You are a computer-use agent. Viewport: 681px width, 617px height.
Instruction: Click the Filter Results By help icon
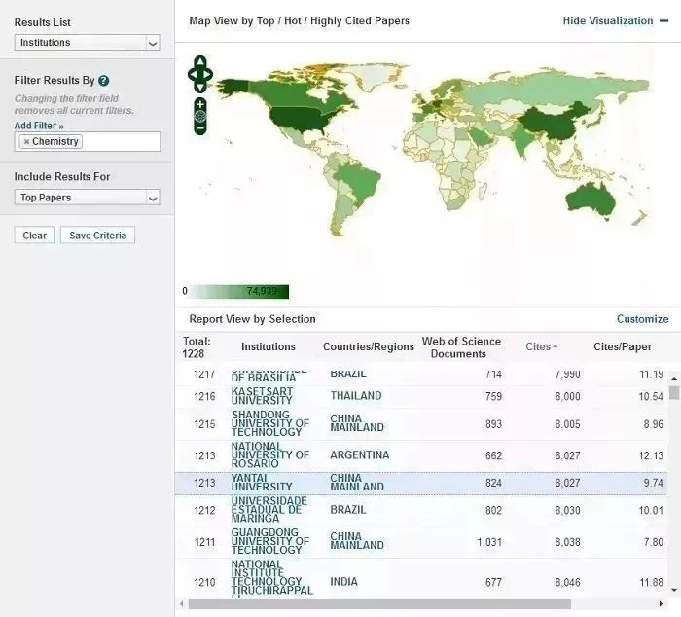point(104,81)
